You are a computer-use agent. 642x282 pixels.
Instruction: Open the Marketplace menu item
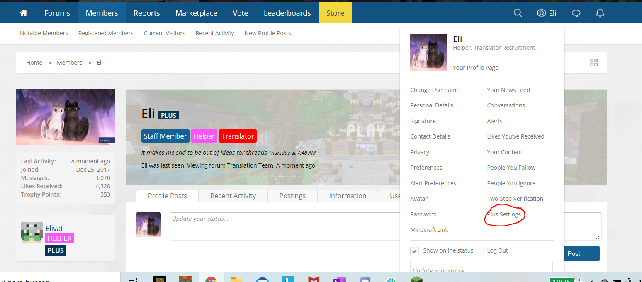tap(196, 13)
